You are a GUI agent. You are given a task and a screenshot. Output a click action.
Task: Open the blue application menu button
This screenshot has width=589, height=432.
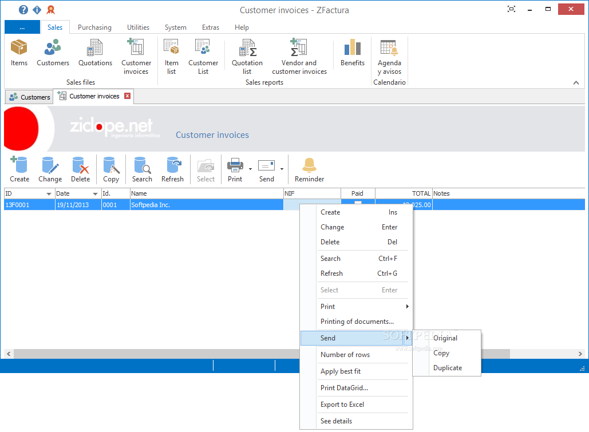point(22,27)
